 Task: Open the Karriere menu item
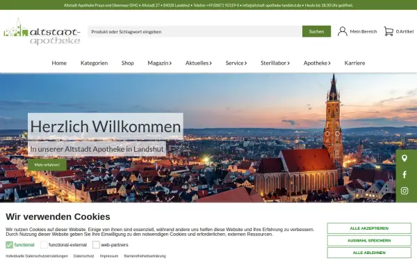pos(354,63)
